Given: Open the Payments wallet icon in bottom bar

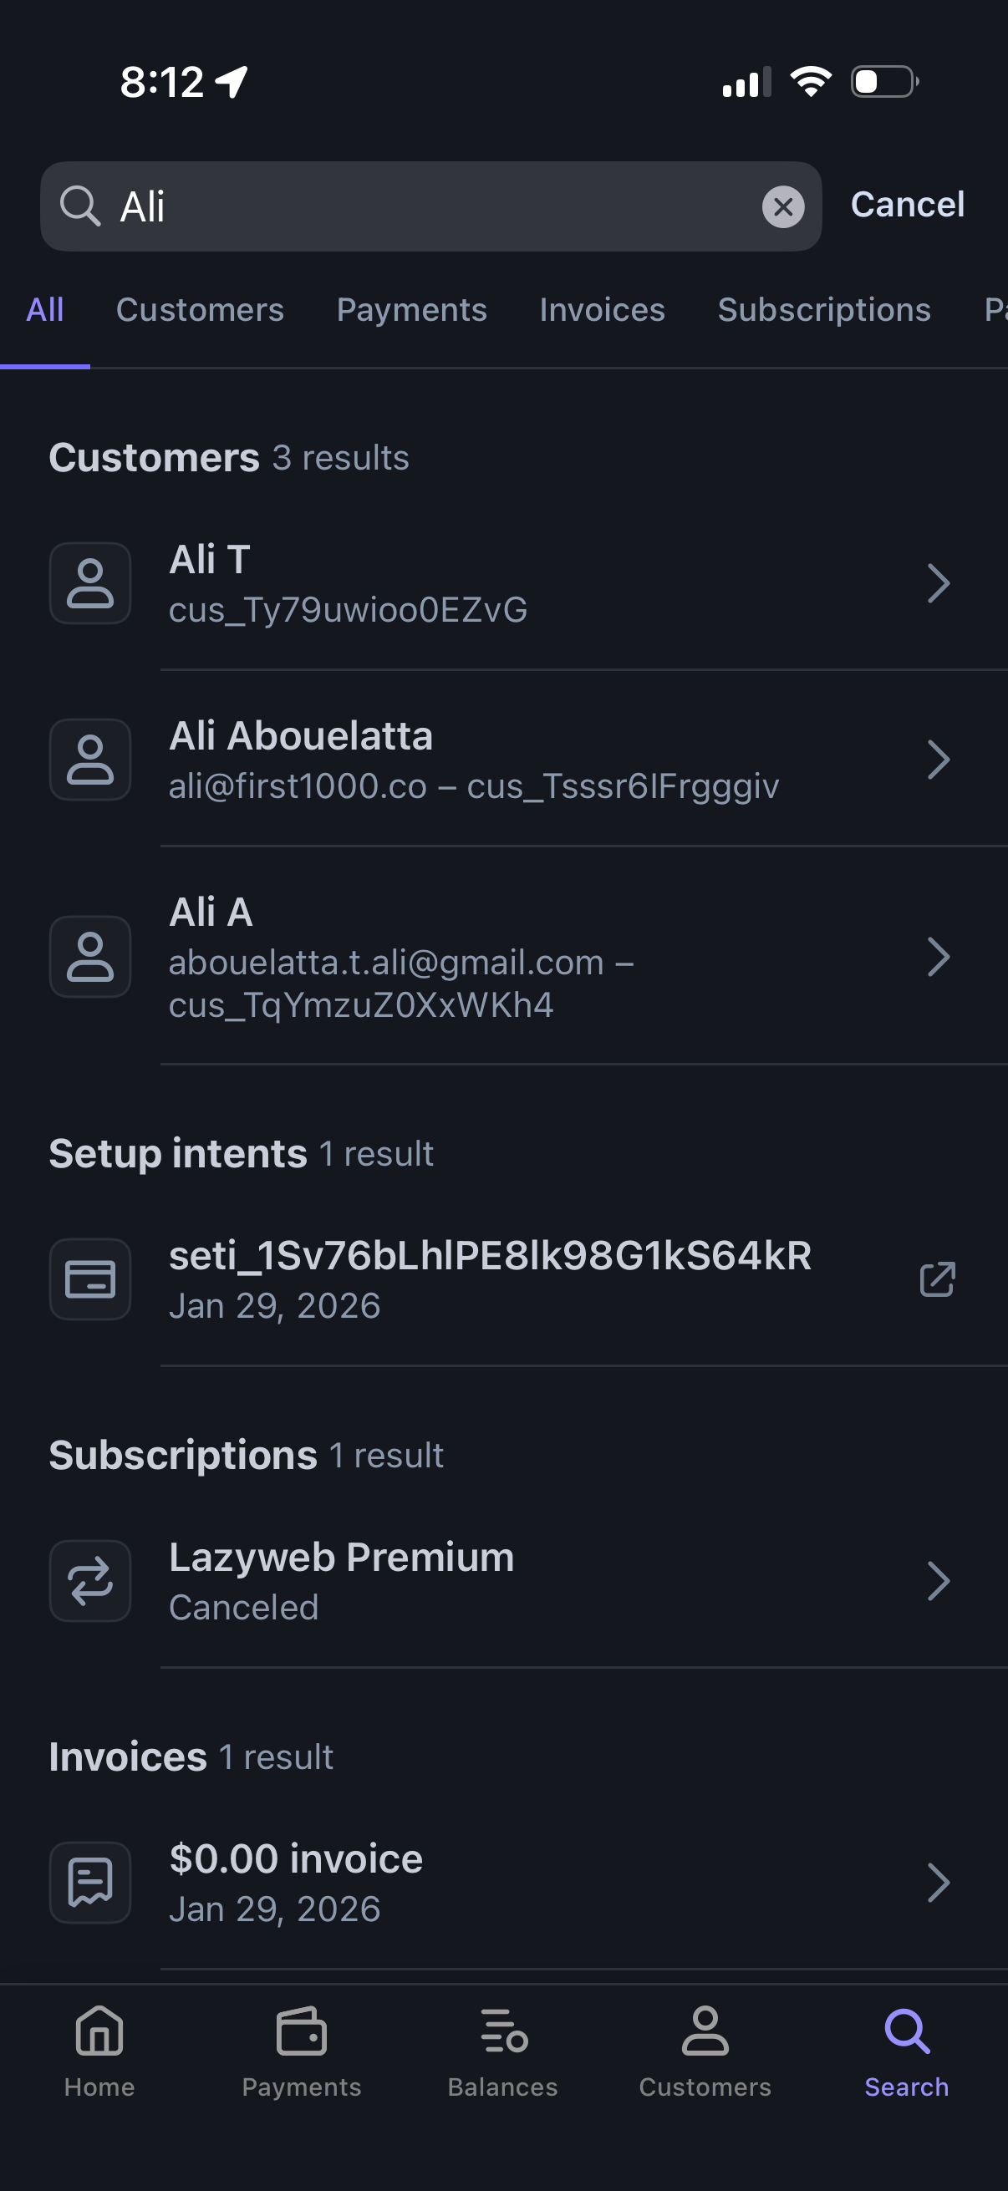Looking at the screenshot, I should [301, 2032].
